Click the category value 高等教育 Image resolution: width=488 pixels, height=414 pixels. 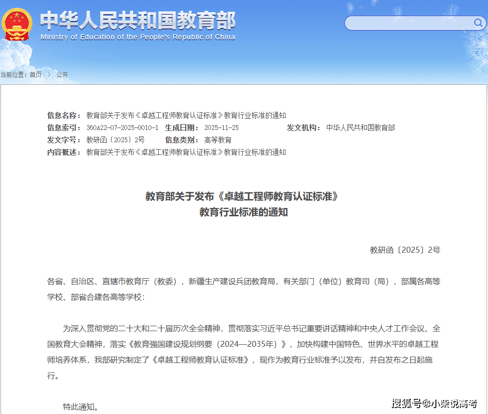[218, 140]
